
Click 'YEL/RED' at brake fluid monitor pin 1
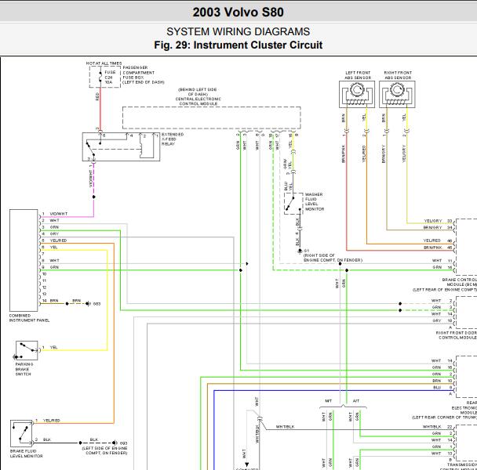(x=52, y=421)
